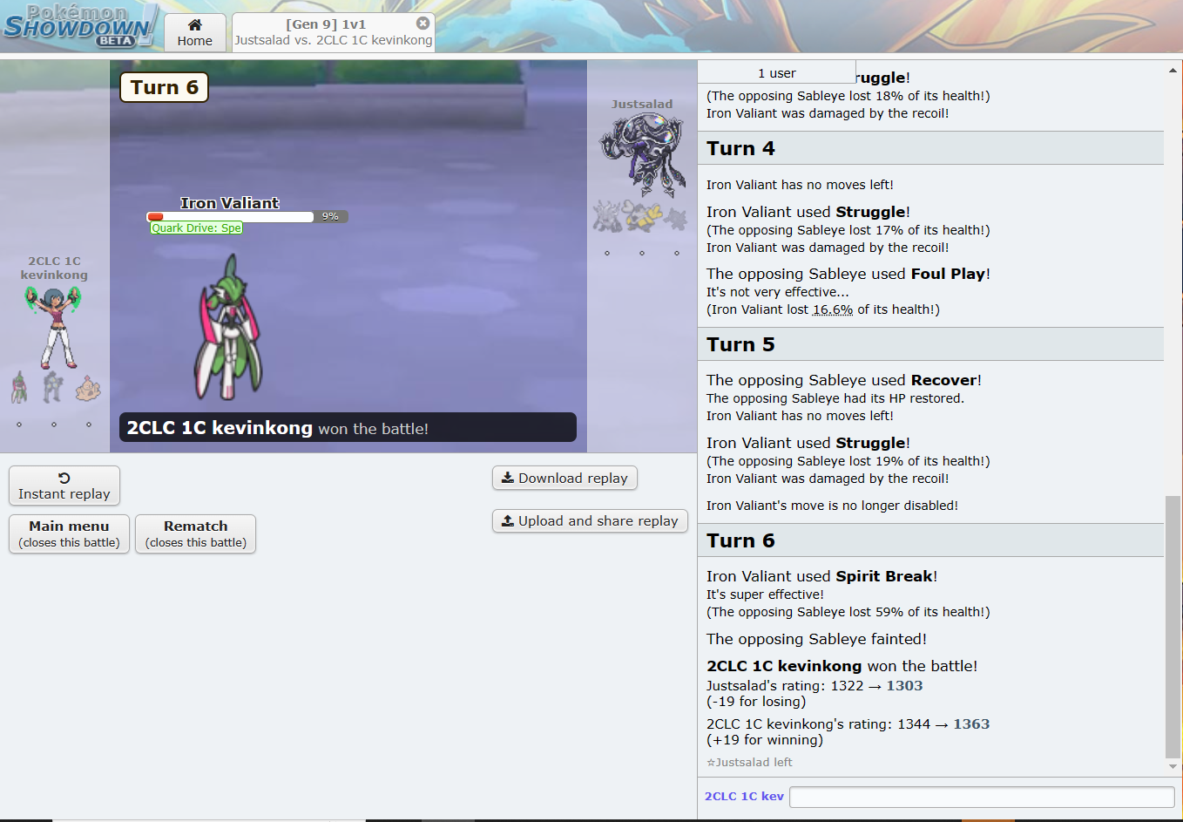This screenshot has width=1183, height=822.
Task: Click "Iron Valiant used Spirit Break!"
Action: pyautogui.click(x=821, y=576)
